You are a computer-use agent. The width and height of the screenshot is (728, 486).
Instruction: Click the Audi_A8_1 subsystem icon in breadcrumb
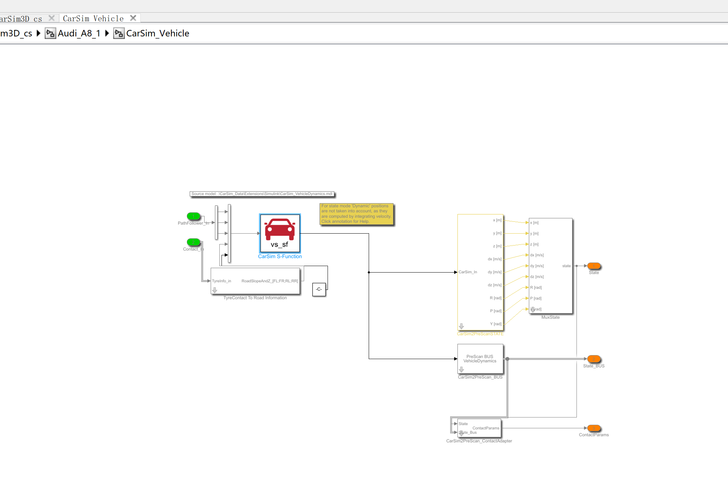[x=50, y=33]
